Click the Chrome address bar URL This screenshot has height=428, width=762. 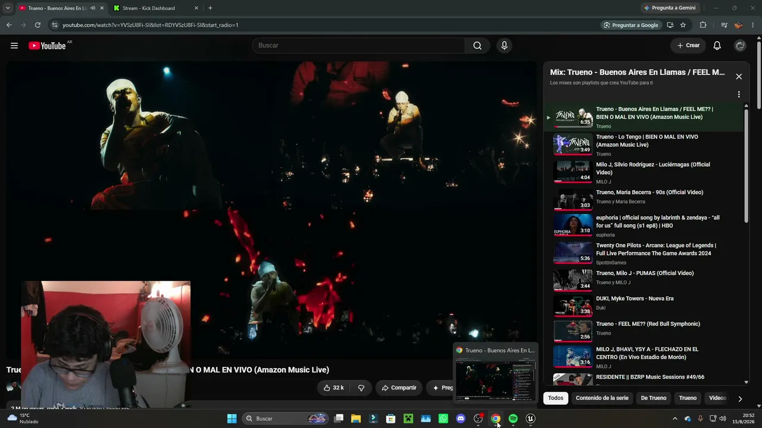(150, 25)
